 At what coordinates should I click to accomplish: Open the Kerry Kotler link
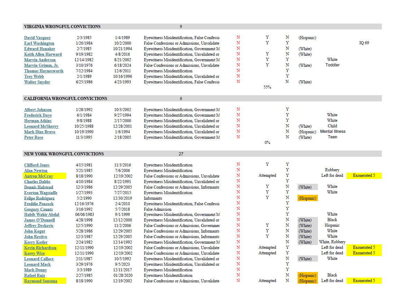(x=36, y=242)
